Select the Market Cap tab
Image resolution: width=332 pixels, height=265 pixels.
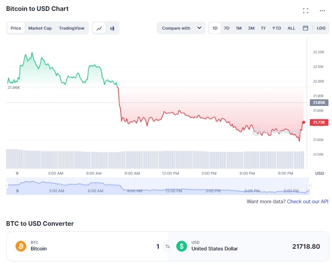click(x=40, y=28)
